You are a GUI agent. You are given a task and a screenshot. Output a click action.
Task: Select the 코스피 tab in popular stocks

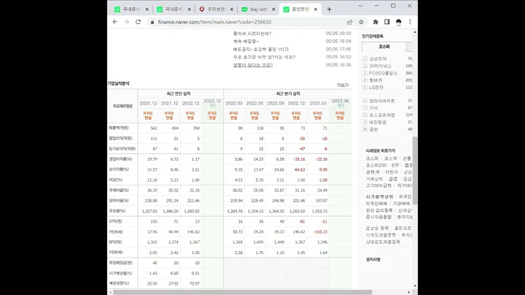click(384, 47)
